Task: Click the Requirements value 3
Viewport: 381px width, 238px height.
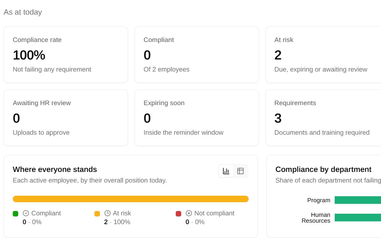Action: pyautogui.click(x=278, y=118)
